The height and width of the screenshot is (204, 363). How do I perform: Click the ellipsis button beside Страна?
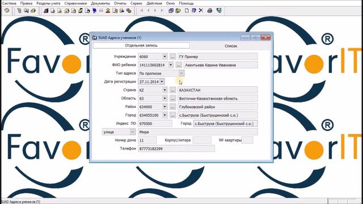pos(172,90)
